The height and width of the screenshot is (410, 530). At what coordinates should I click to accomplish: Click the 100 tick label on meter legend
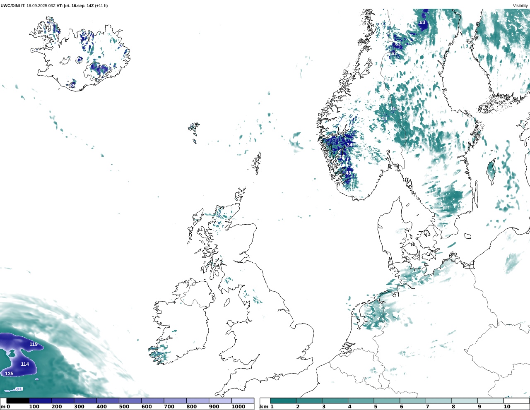pyautogui.click(x=34, y=407)
